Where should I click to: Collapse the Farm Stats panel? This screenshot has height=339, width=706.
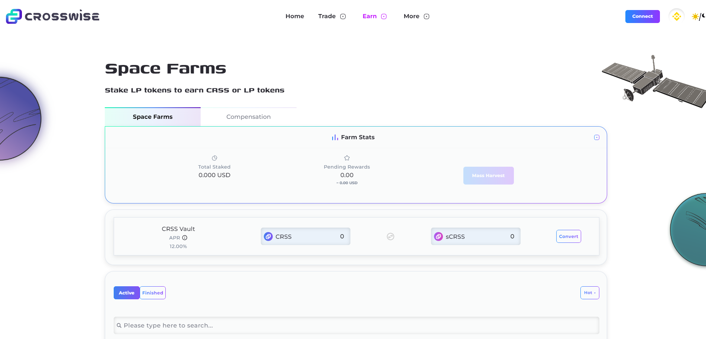[x=596, y=137]
